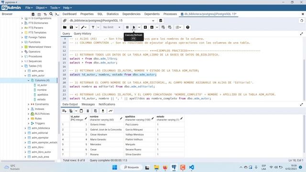Click the Browser search magnifier icon

[51, 14]
